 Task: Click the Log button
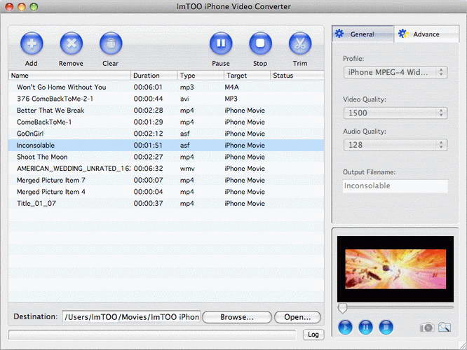point(314,335)
